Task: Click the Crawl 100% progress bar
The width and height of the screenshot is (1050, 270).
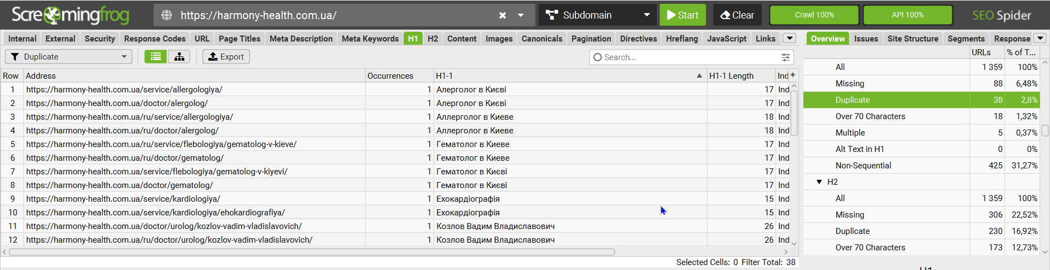Action: tap(814, 15)
